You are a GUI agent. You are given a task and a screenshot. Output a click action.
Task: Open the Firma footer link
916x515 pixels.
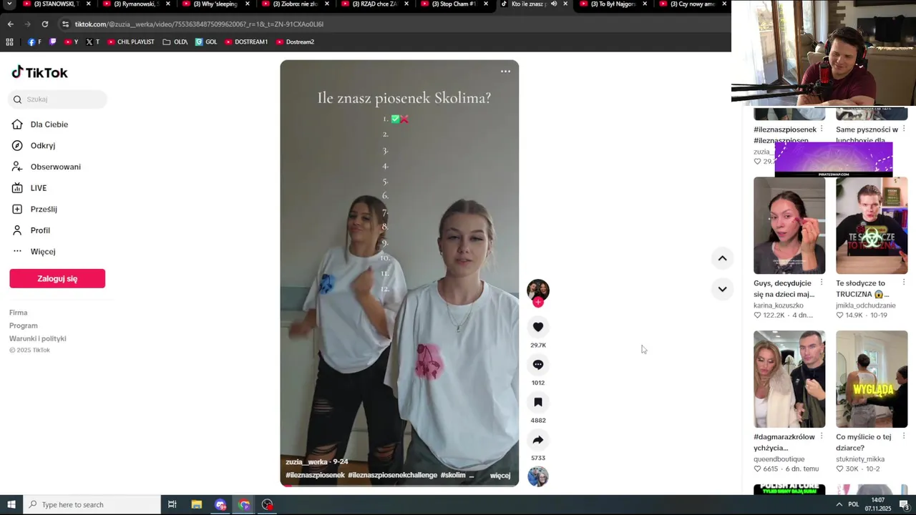[19, 313]
